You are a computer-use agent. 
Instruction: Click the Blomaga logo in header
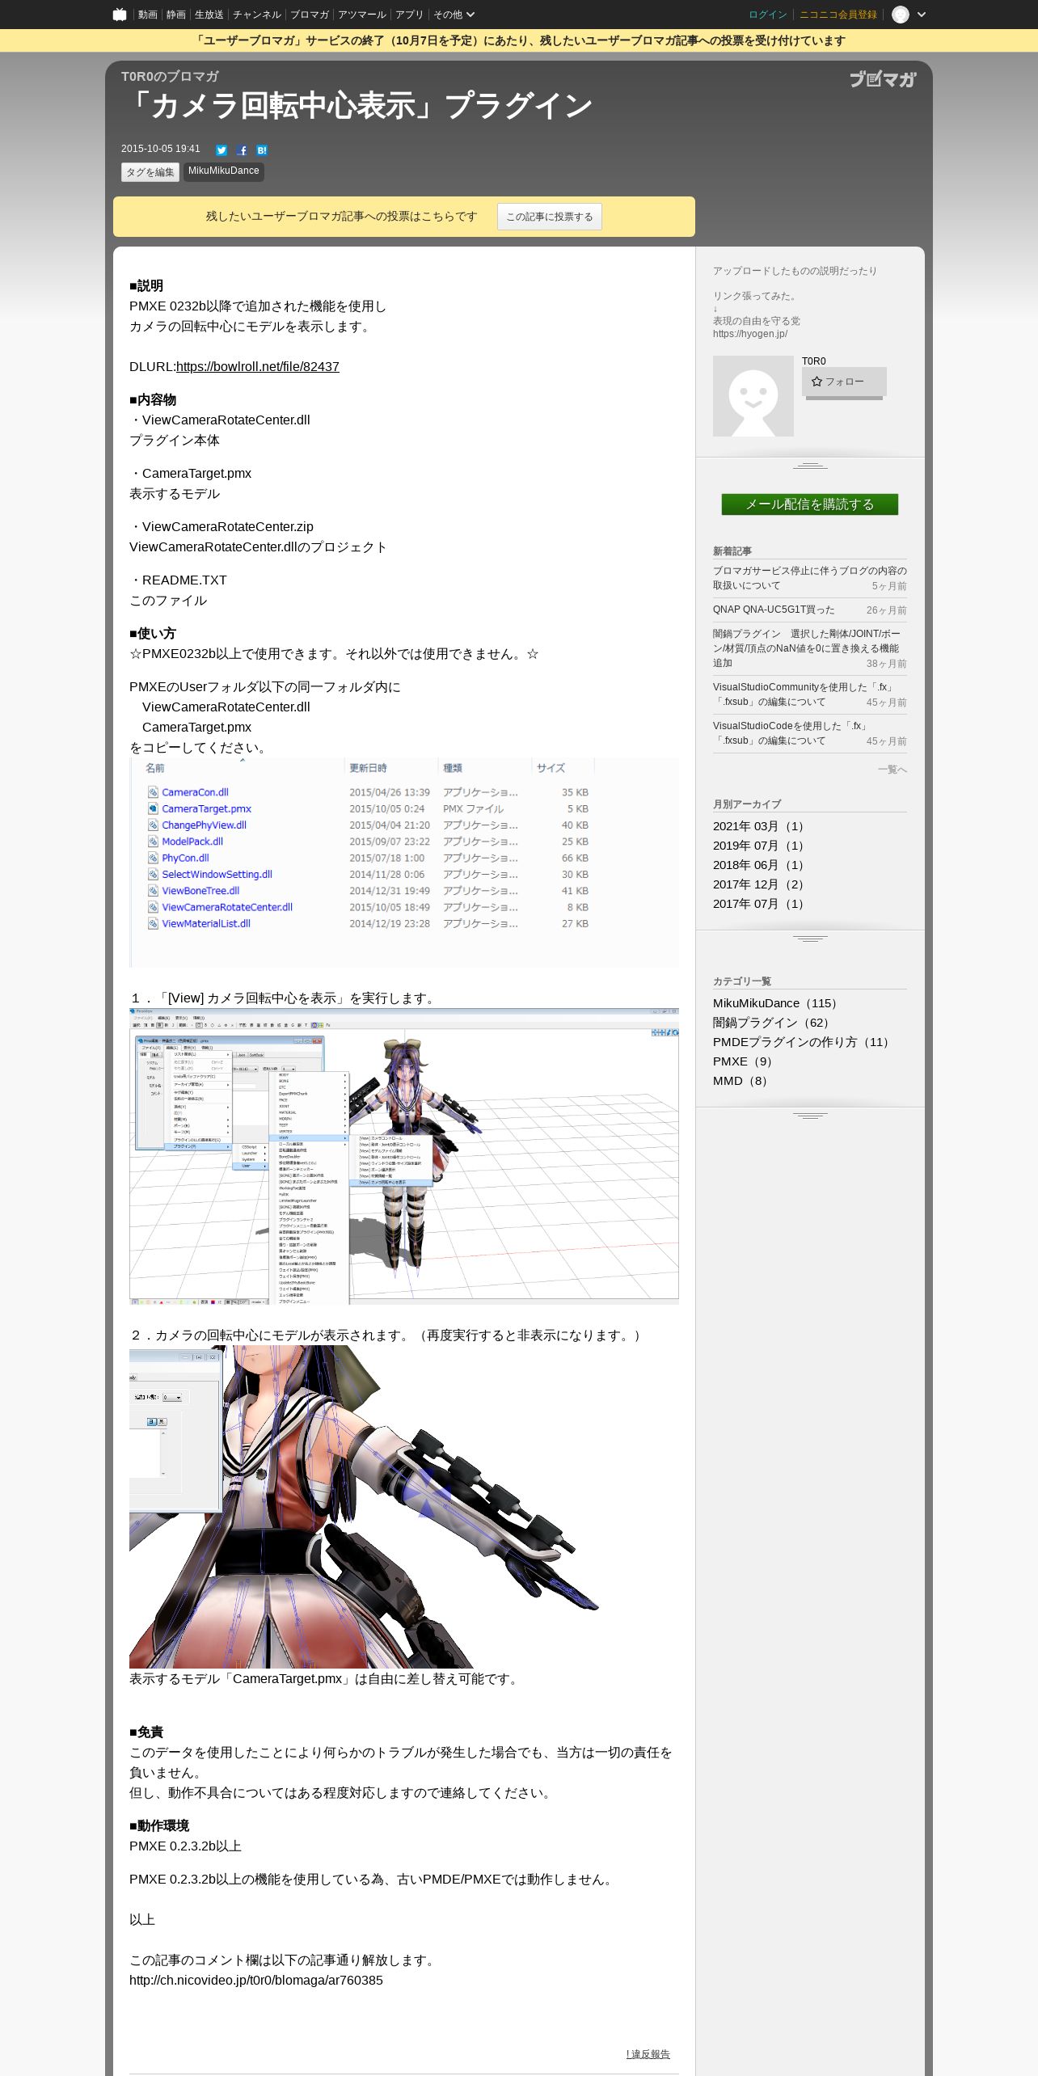pyautogui.click(x=883, y=79)
